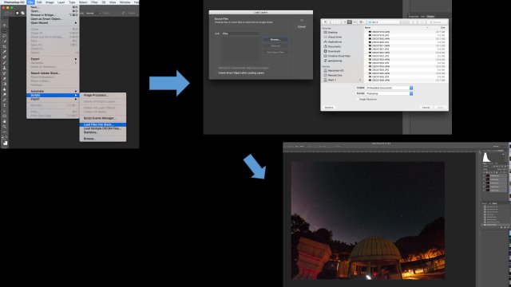Select the Crop tool
The image size is (511, 287).
[x=4, y=46]
